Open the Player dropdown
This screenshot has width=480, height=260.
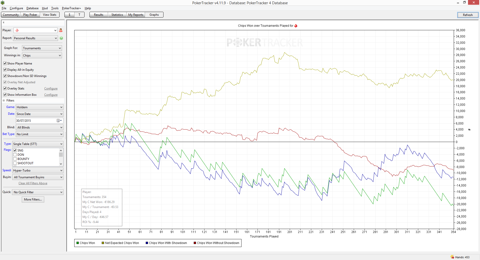click(x=35, y=30)
